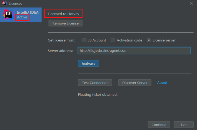The height and width of the screenshot is (130, 197).
Task: Focus the Server address input field
Action: [134, 51]
